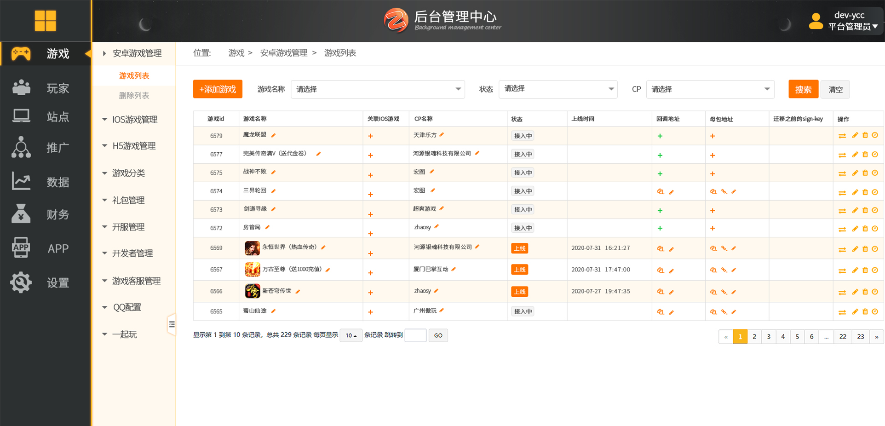
Task: Click 接入中 status badge of game 6573
Action: pos(522,209)
